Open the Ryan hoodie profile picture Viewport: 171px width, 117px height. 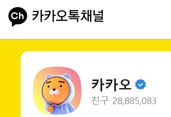coord(57,91)
